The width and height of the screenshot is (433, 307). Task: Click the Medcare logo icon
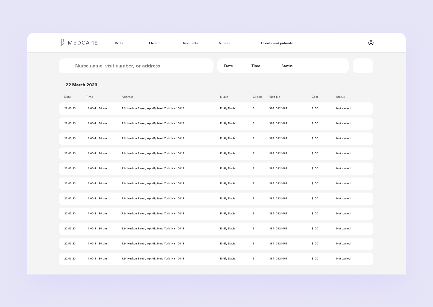pos(62,43)
